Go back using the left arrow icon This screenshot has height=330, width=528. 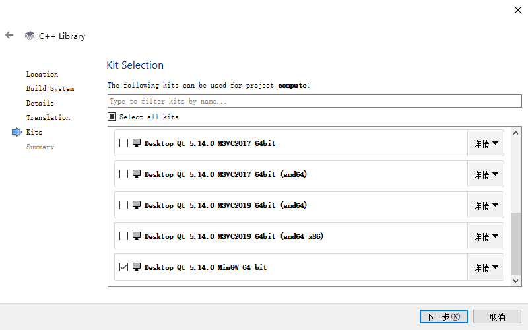(9, 35)
